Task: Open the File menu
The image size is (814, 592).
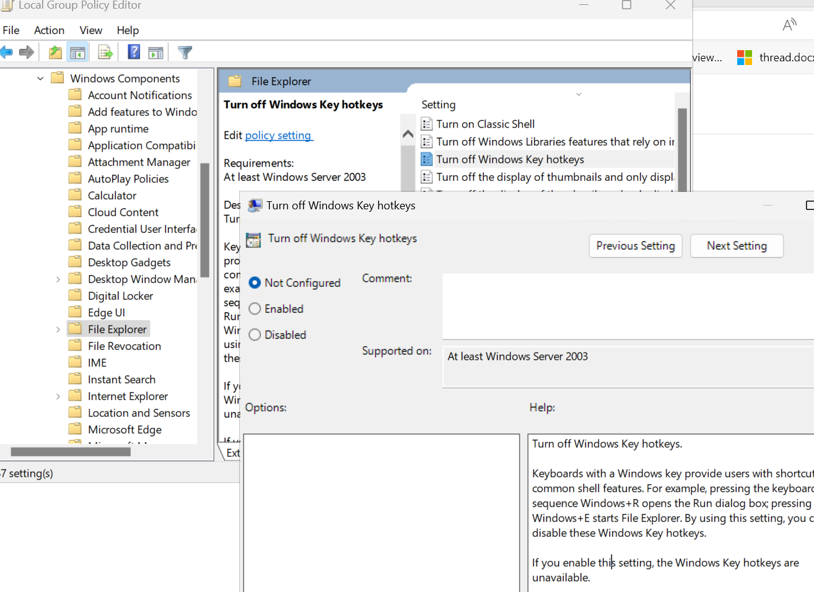Action: tap(11, 30)
